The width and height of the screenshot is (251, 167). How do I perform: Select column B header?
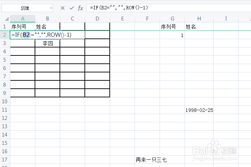tap(47, 19)
